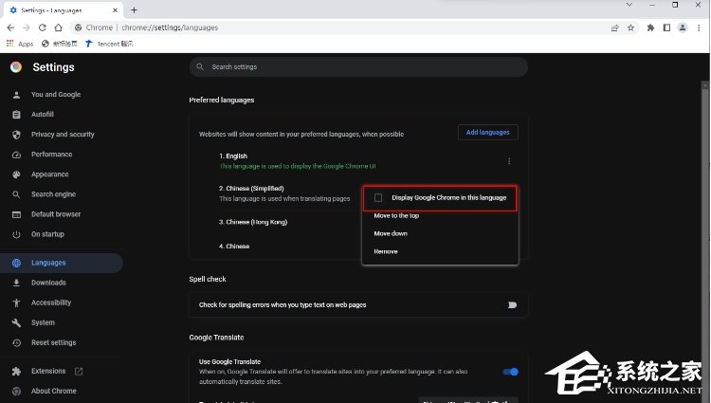711x403 pixels.
Task: Click the page vertical scrollbar
Action: pyautogui.click(x=704, y=243)
